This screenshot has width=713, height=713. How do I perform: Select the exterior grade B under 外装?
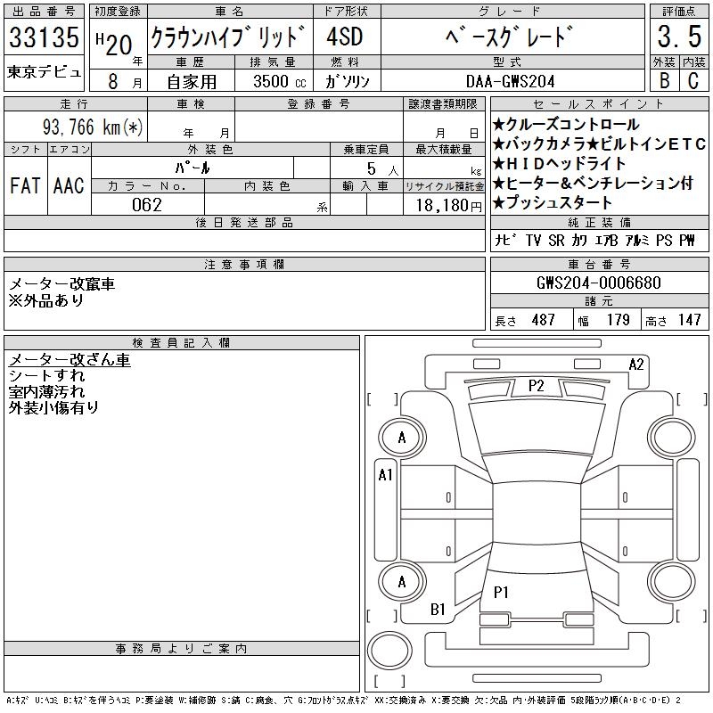664,80
